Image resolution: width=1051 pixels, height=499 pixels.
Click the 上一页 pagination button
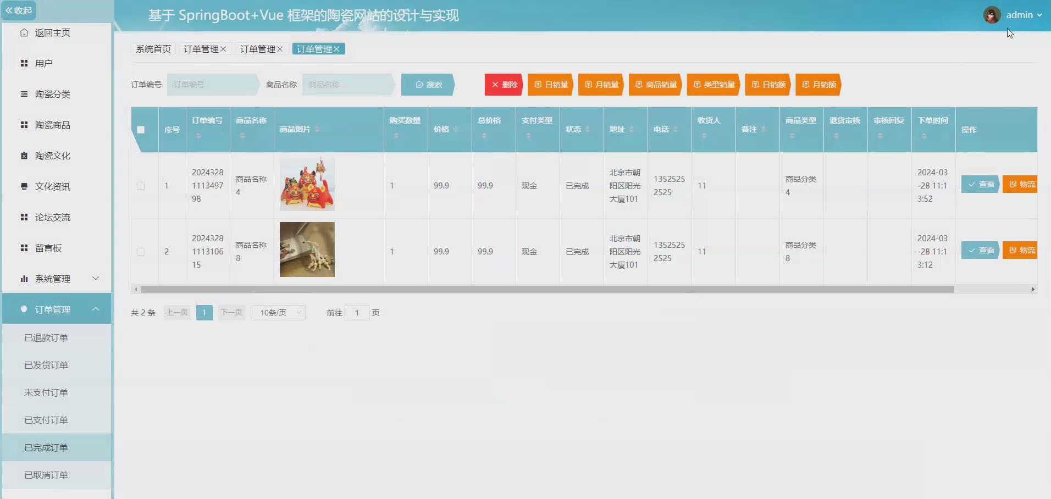[177, 313]
